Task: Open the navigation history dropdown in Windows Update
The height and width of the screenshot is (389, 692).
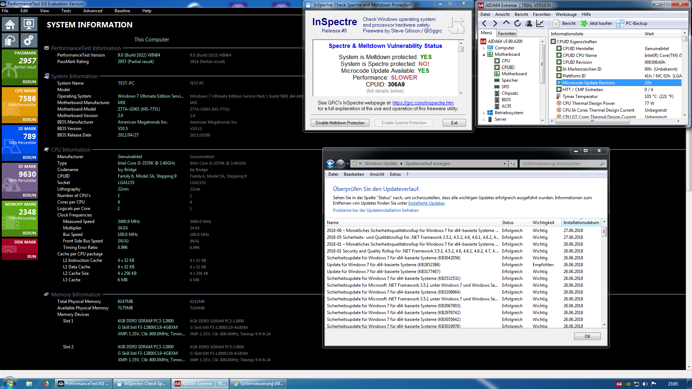Action: (x=347, y=164)
